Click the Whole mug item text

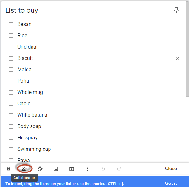click(30, 92)
